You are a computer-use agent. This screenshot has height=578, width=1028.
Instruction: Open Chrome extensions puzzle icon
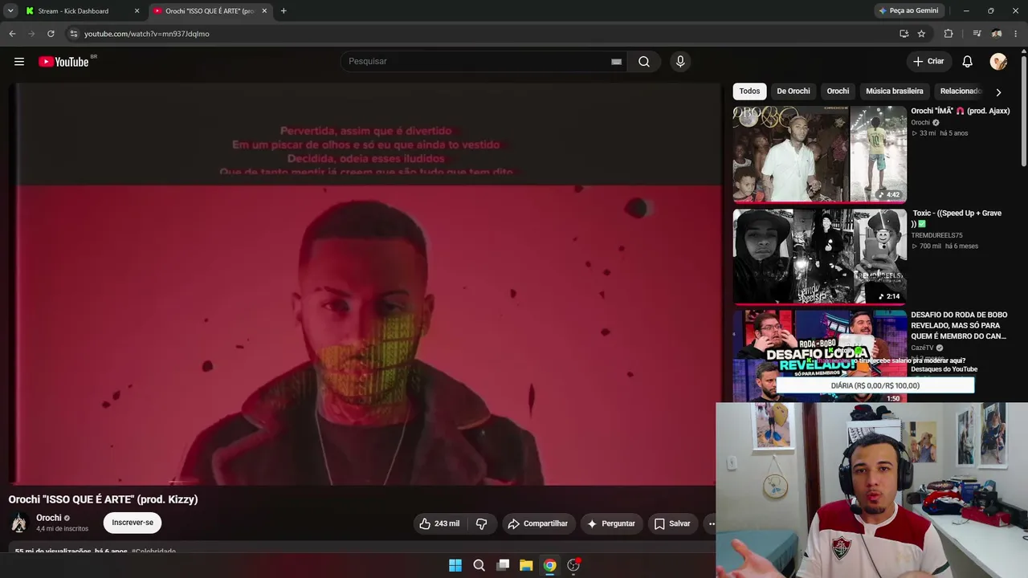tap(948, 34)
